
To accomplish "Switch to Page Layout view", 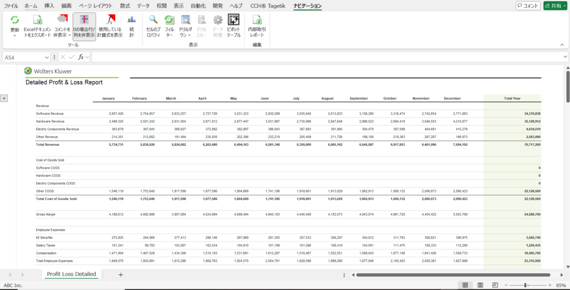I will point(479,285).
